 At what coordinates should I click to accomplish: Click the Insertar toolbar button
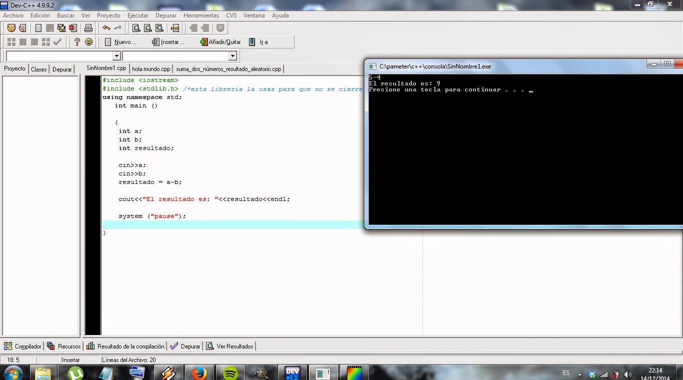[x=168, y=42]
